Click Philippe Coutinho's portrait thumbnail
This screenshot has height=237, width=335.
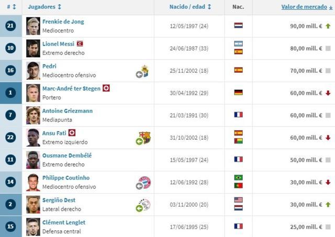[33, 182]
